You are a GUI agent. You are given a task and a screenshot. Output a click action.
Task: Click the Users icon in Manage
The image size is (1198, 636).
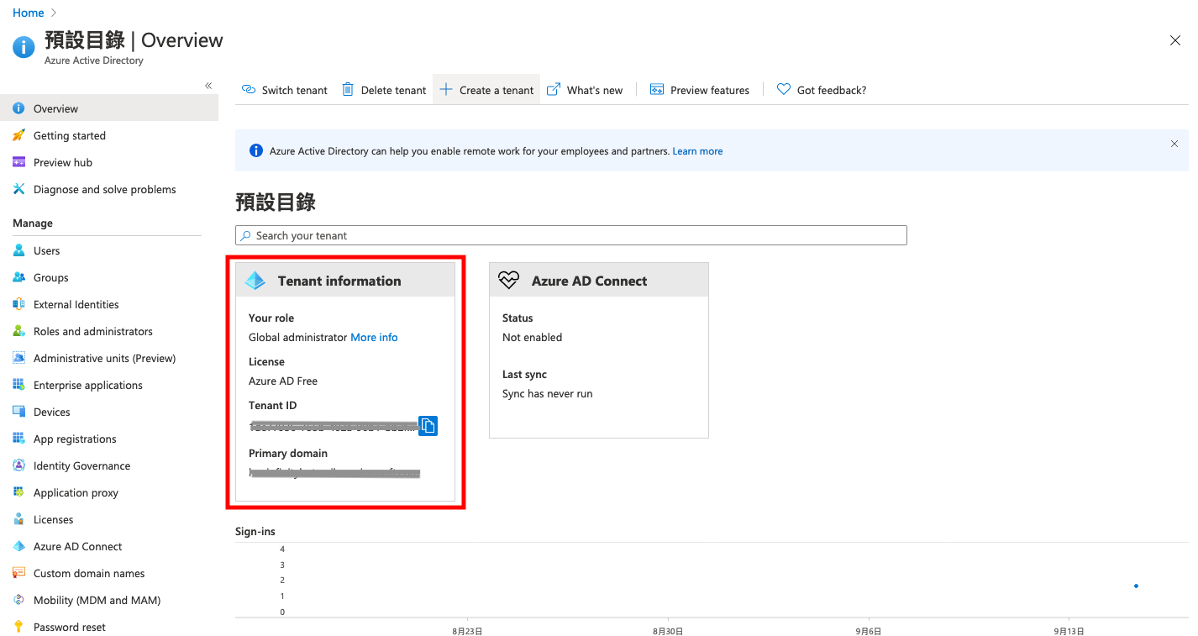click(18, 250)
